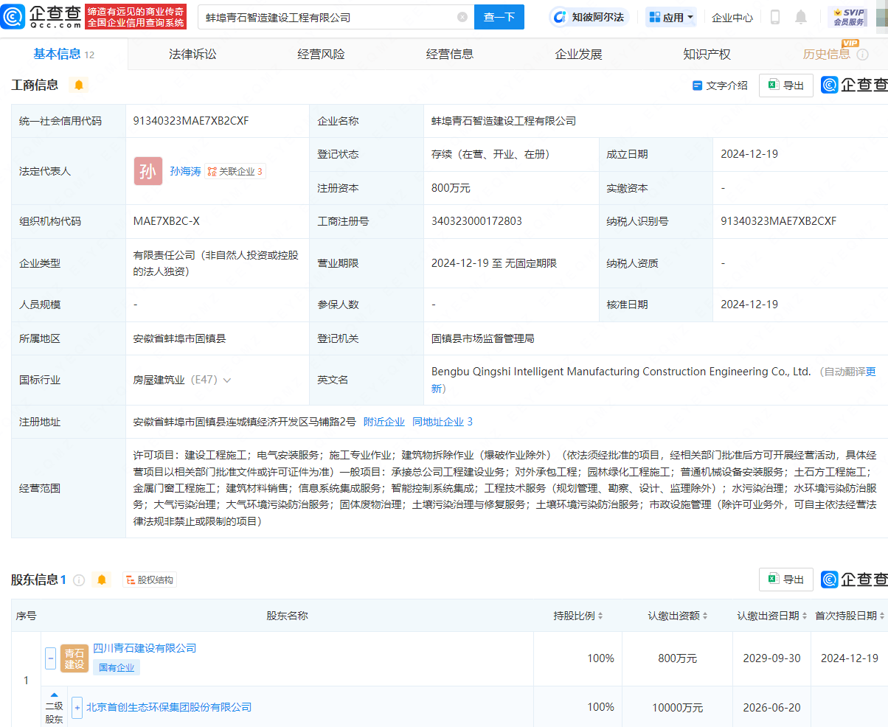Click the info icon beside 股东信息
888x727 pixels.
79,580
